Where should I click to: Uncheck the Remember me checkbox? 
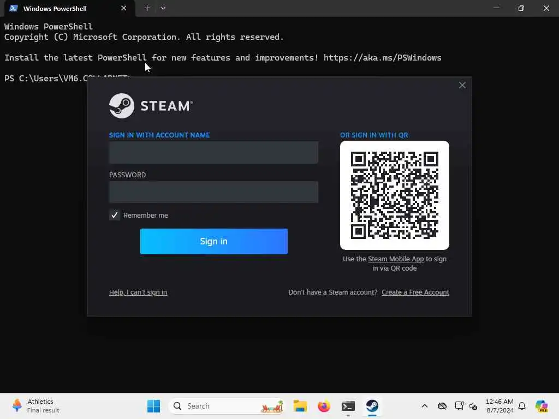tap(115, 215)
